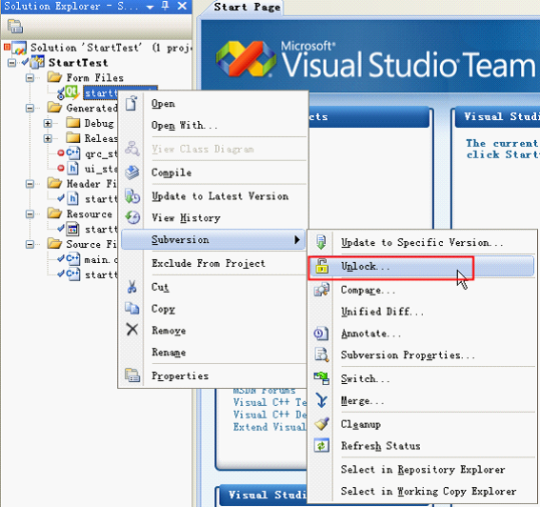Click the Switch branch icon
This screenshot has width=540, height=507.
321,378
